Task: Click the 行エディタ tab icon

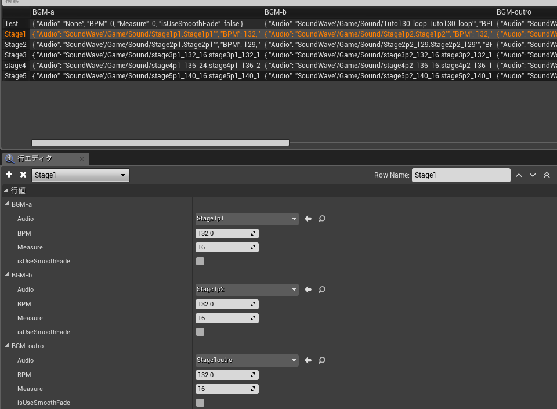Action: 10,159
